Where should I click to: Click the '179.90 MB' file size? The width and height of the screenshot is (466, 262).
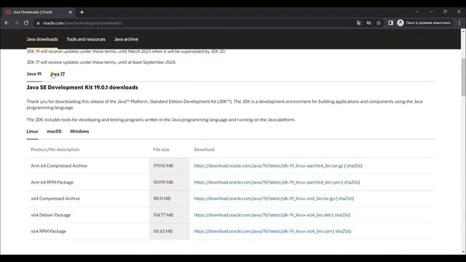coord(163,166)
